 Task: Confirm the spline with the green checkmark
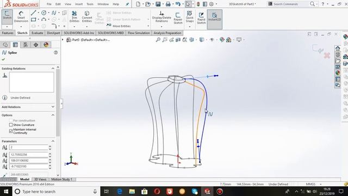[x=3, y=59]
